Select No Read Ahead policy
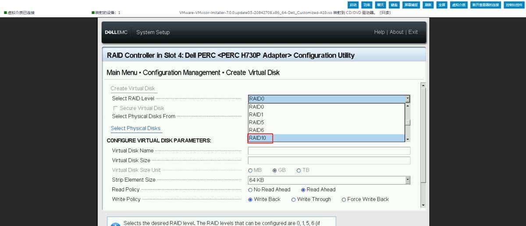Screen dimensions: 526x226 click(x=250, y=190)
